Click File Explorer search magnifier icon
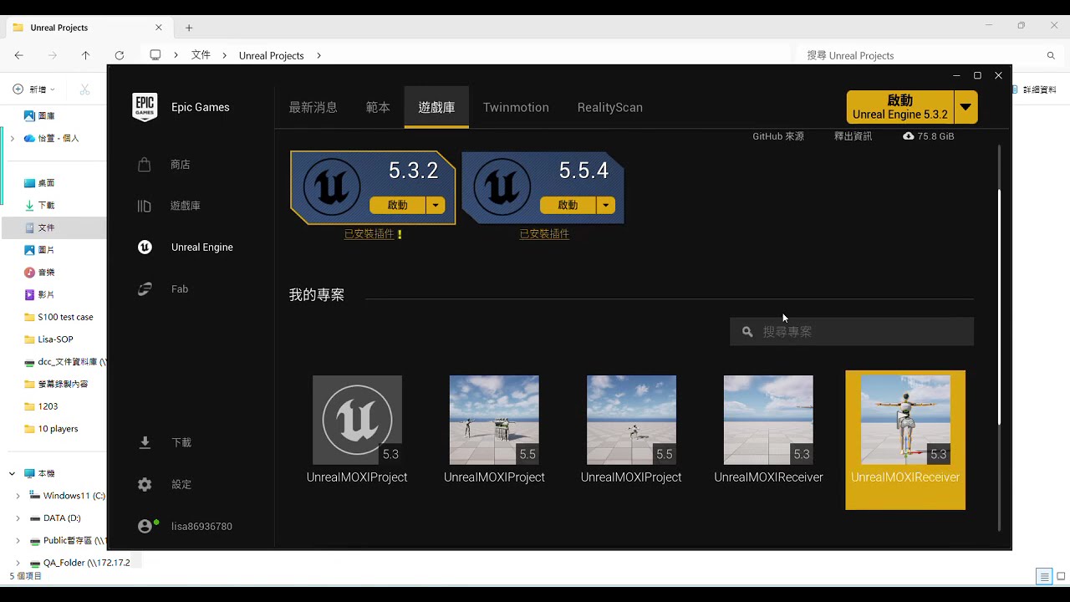Screen dimensions: 1070x602 tap(1051, 55)
